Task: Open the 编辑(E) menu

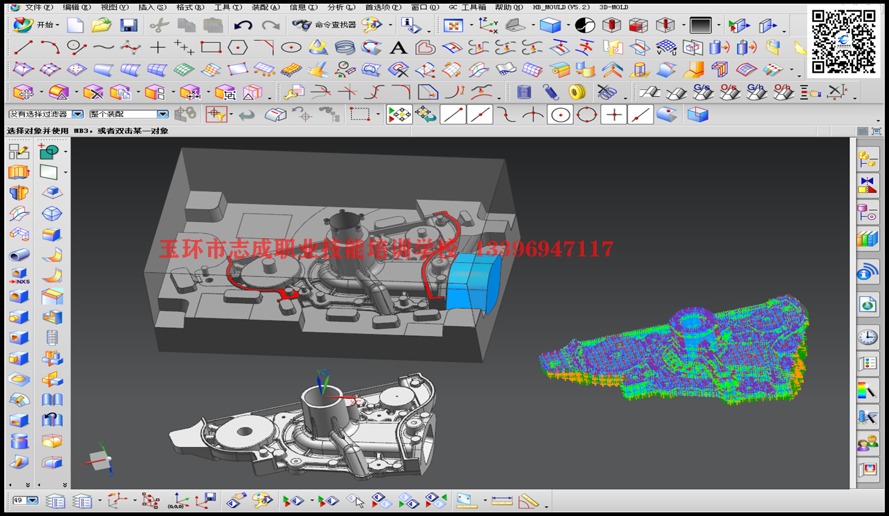Action: pyautogui.click(x=76, y=7)
